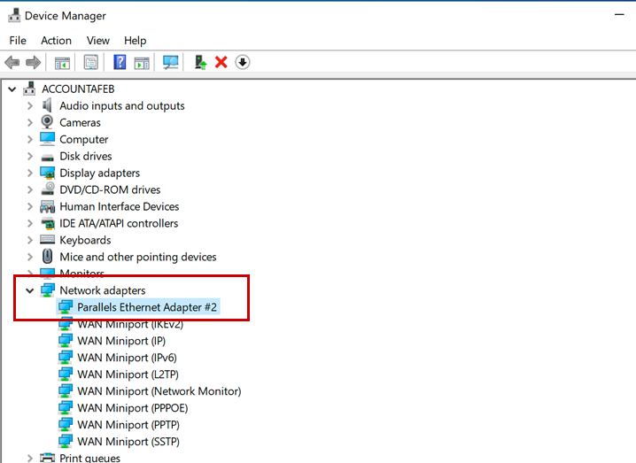Viewport: 636px width, 463px height.
Task: Select the Keyboards category label
Action: (x=85, y=240)
